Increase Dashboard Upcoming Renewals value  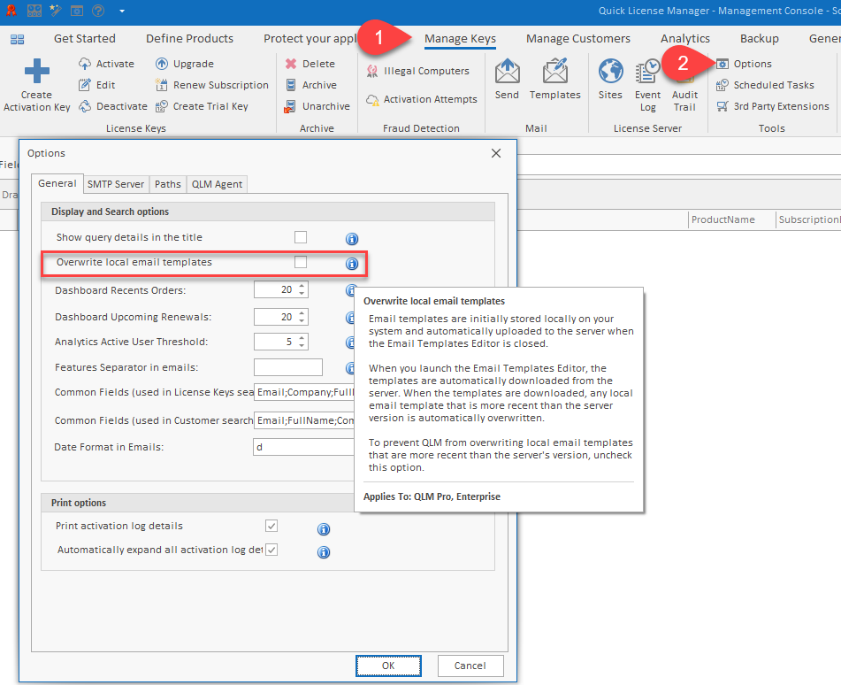pos(302,313)
